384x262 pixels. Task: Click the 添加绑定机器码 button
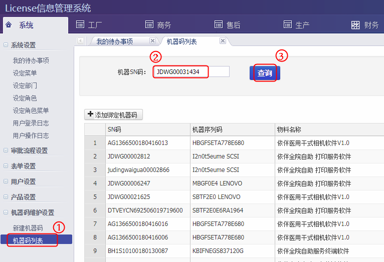[114, 115]
